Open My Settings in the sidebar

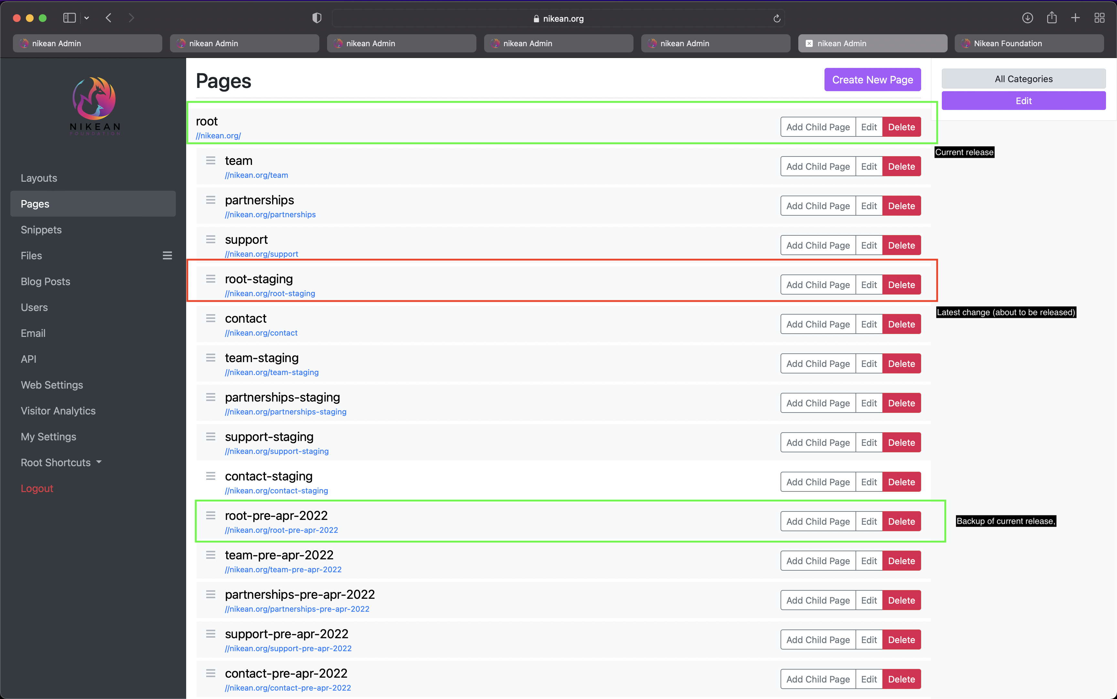(48, 437)
